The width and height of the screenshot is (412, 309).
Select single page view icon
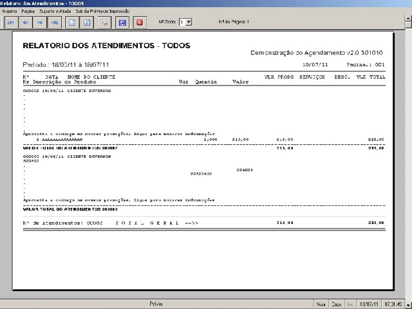click(72, 23)
